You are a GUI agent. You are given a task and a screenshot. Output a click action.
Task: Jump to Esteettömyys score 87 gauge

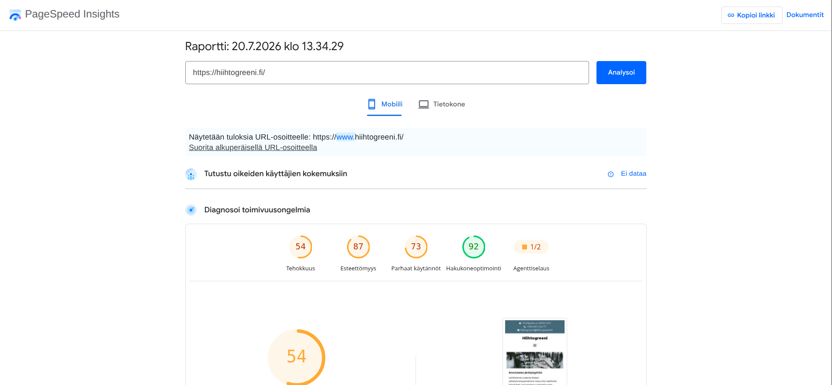[x=358, y=247]
